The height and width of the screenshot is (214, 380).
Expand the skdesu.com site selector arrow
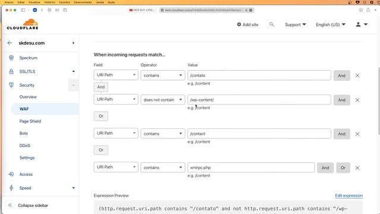[73, 43]
